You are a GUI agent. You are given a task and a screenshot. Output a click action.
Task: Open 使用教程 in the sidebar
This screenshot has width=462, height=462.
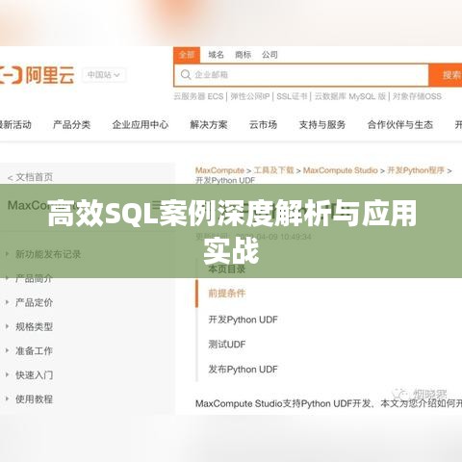point(34,399)
